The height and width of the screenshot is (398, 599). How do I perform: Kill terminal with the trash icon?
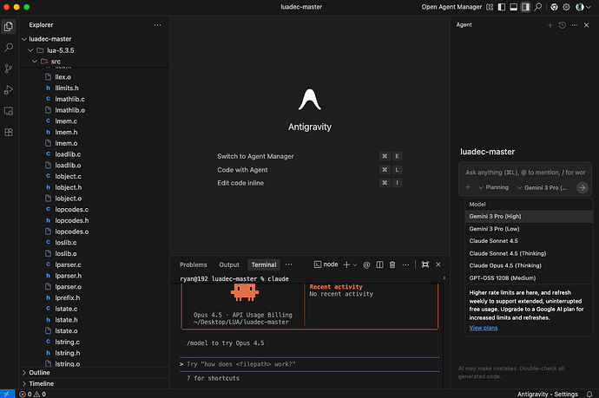[392, 264]
